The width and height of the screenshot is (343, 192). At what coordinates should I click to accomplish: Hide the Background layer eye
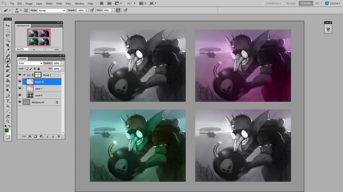(20, 102)
